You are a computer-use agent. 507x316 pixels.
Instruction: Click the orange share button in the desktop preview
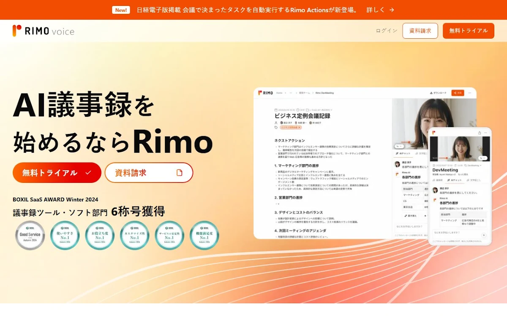[458, 93]
